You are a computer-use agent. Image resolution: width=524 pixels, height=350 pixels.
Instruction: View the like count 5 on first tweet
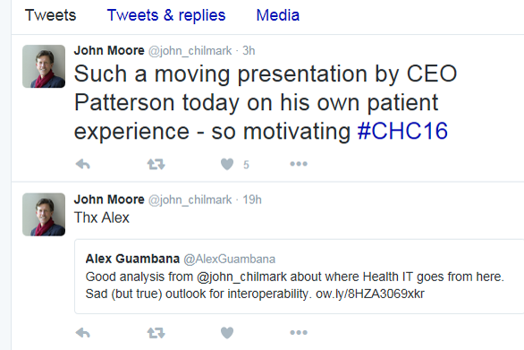tap(246, 165)
